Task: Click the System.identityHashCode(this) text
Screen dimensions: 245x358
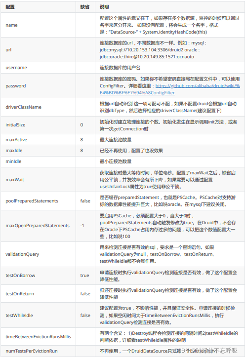Action: (175, 32)
